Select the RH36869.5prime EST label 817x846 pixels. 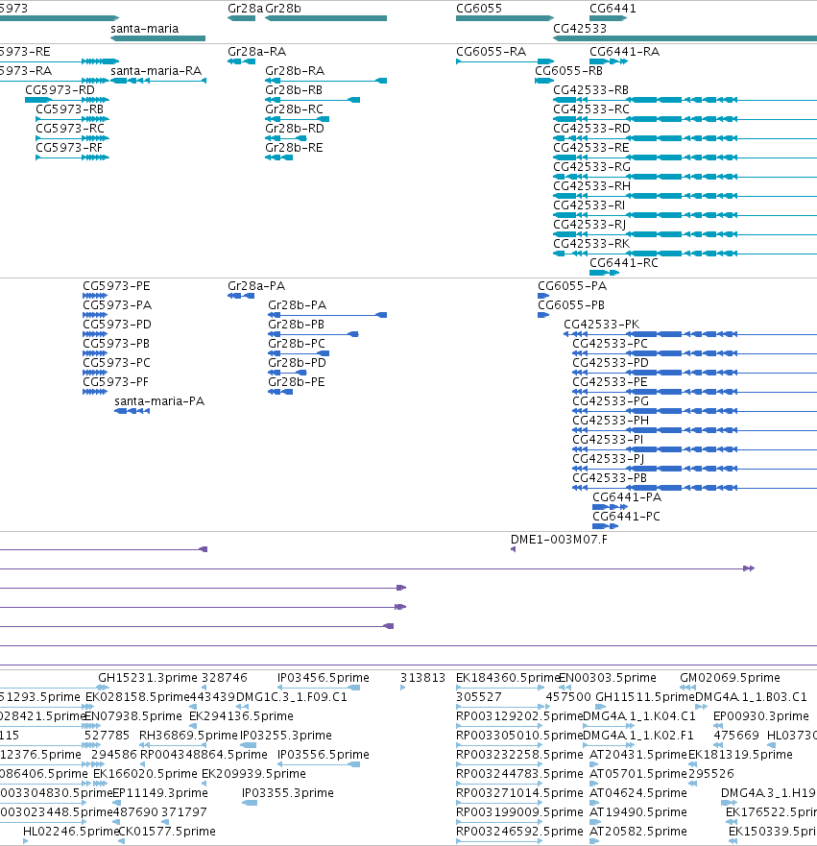tap(188, 736)
